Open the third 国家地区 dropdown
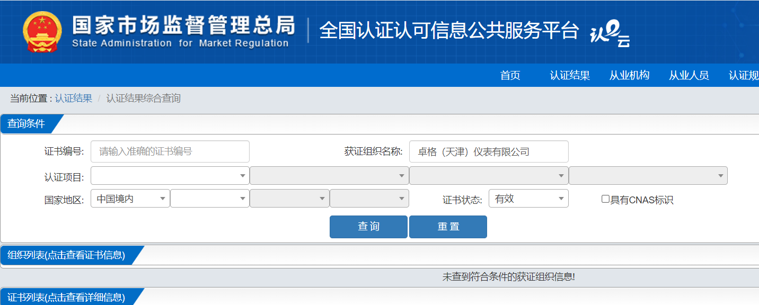 point(289,199)
